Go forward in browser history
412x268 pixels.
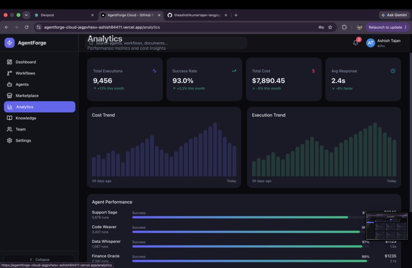click(x=16, y=27)
